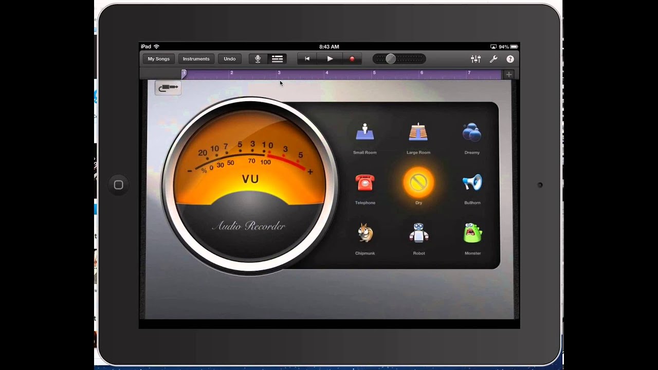Image resolution: width=658 pixels, height=370 pixels.
Task: Click the Audio Recorder label
Action: [x=248, y=226]
